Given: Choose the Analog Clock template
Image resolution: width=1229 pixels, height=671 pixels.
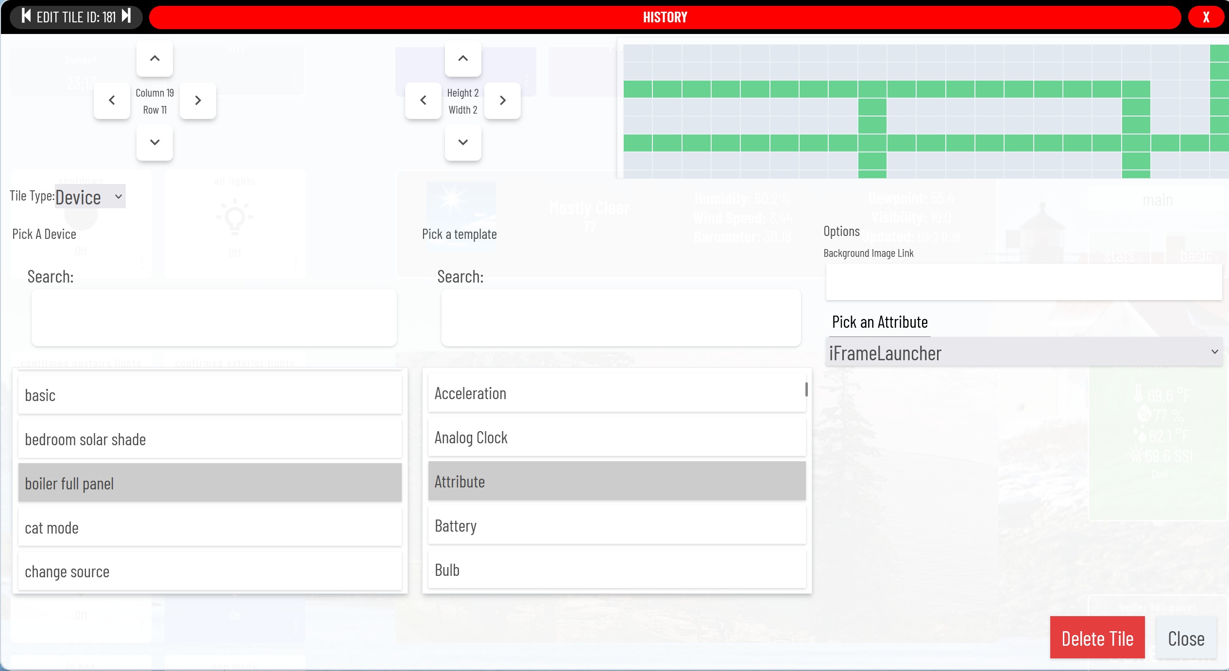Looking at the screenshot, I should (x=616, y=437).
